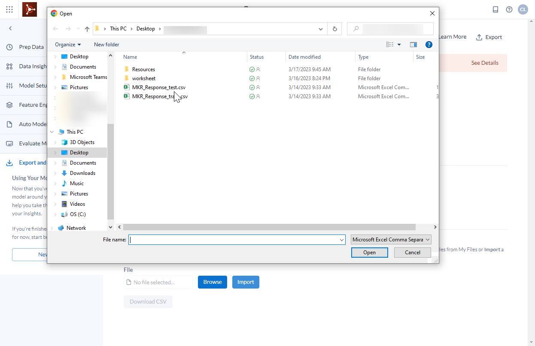Expand the File name history dropdown
Image resolution: width=535 pixels, height=346 pixels.
(341, 239)
